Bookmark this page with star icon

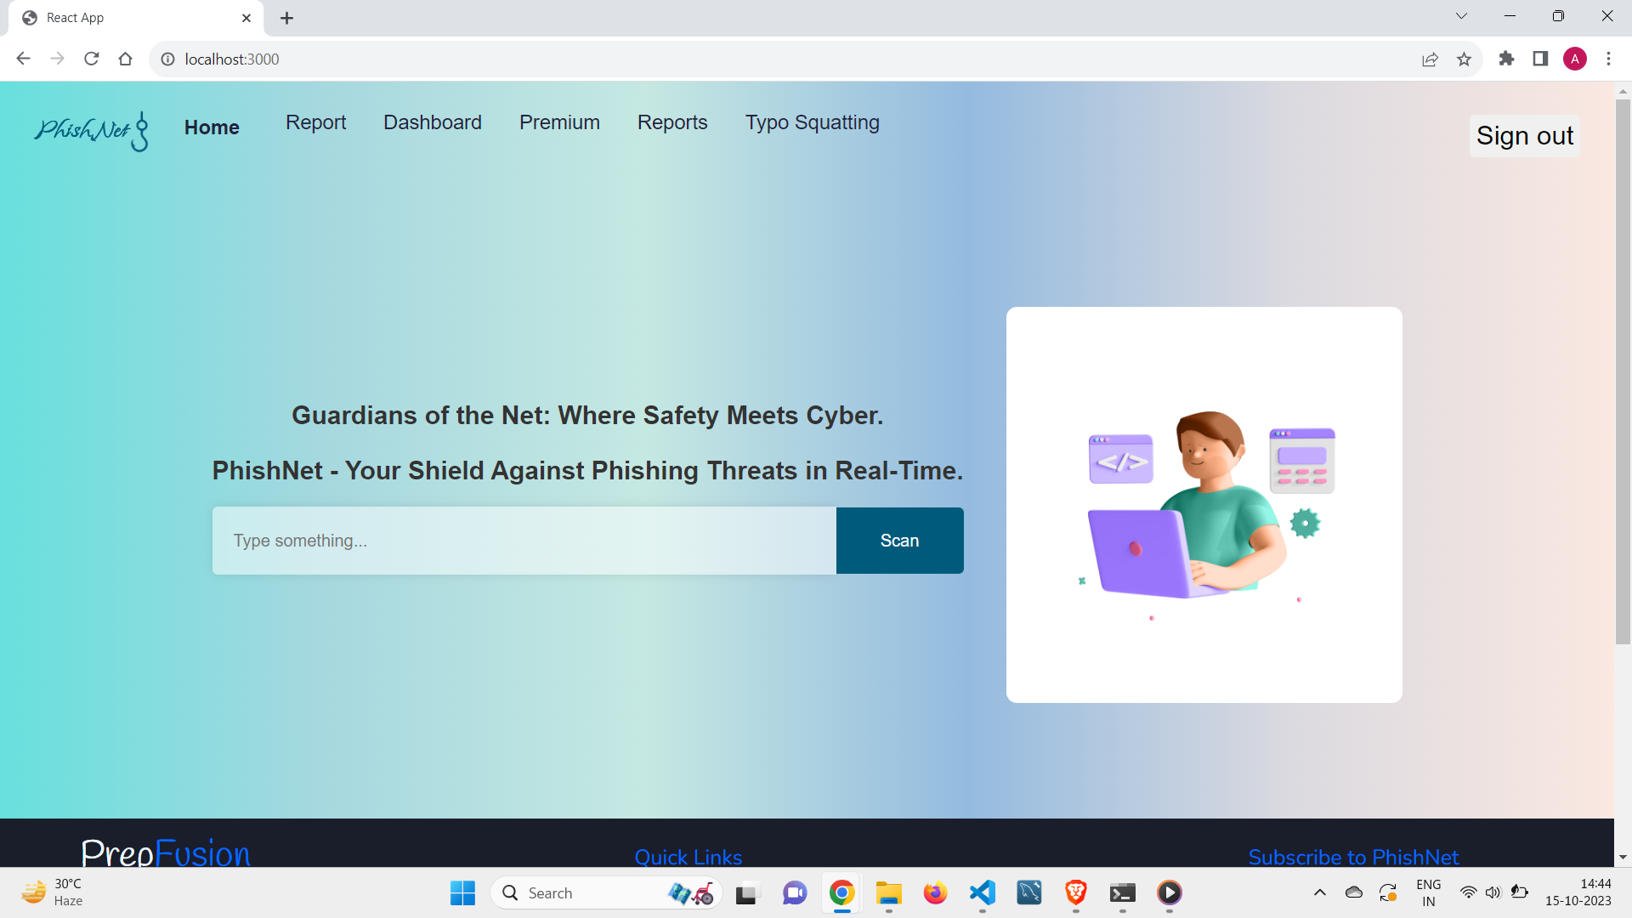pyautogui.click(x=1464, y=59)
